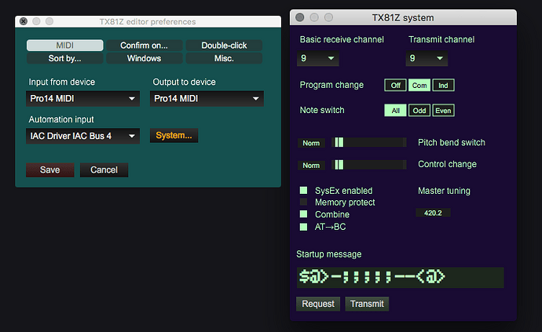Open Basic receive channel dropdown
Image resolution: width=542 pixels, height=332 pixels.
pyautogui.click(x=318, y=58)
